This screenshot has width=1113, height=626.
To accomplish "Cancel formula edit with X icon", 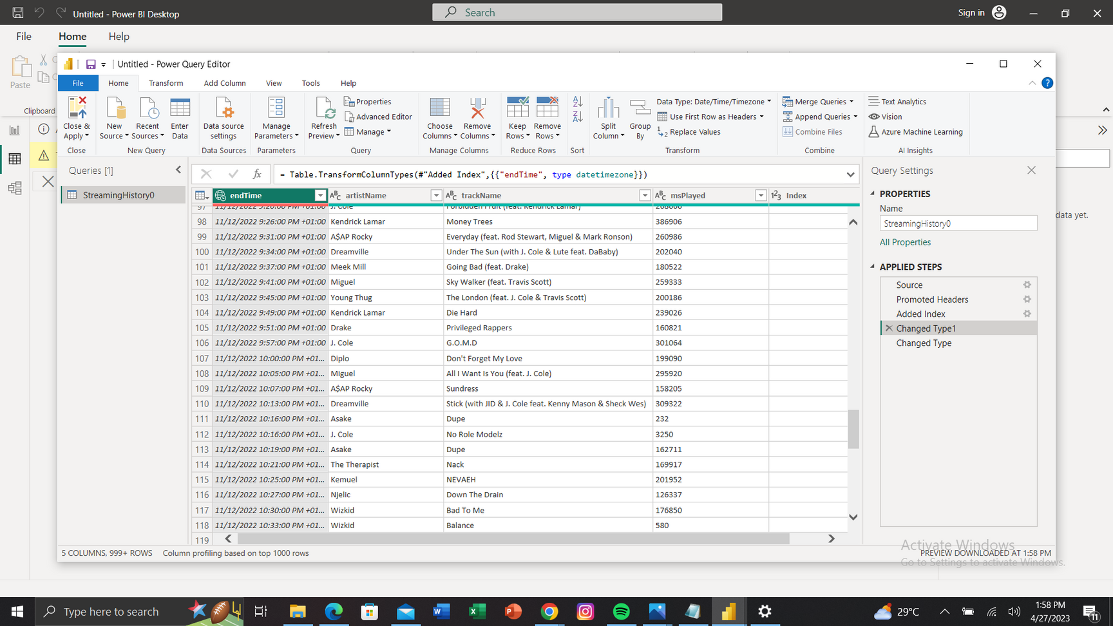I will click(x=206, y=174).
